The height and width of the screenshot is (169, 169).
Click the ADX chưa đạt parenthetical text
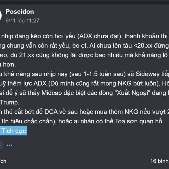click(100, 36)
